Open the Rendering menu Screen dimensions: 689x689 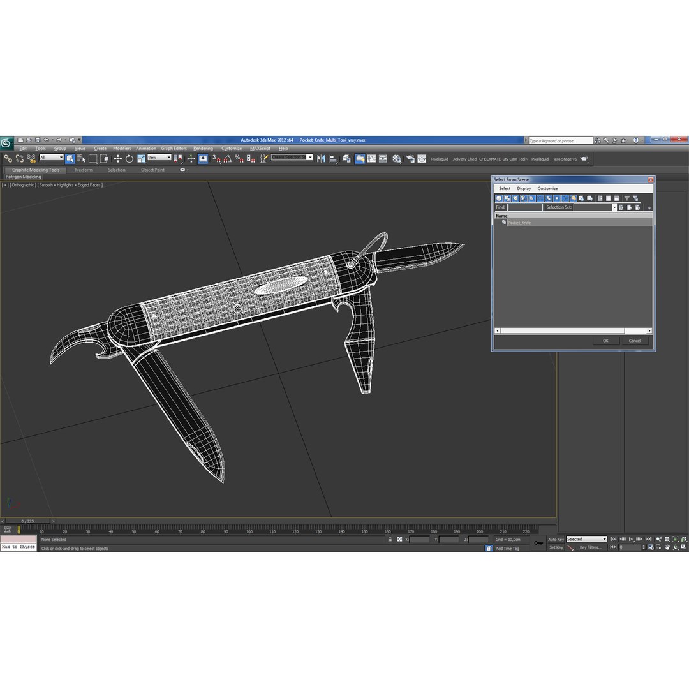tap(203, 148)
